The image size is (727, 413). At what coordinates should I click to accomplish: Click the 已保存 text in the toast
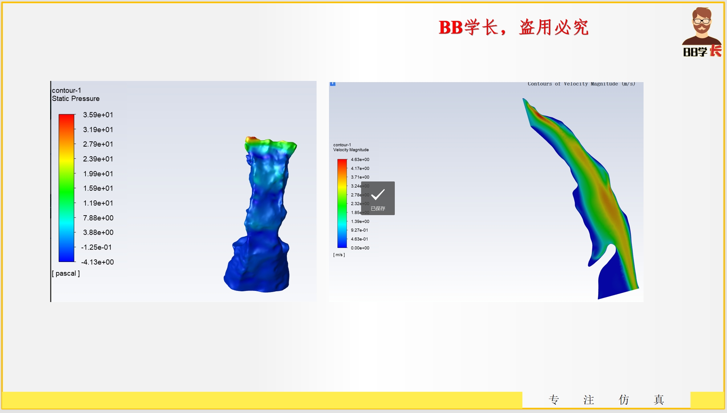(378, 209)
